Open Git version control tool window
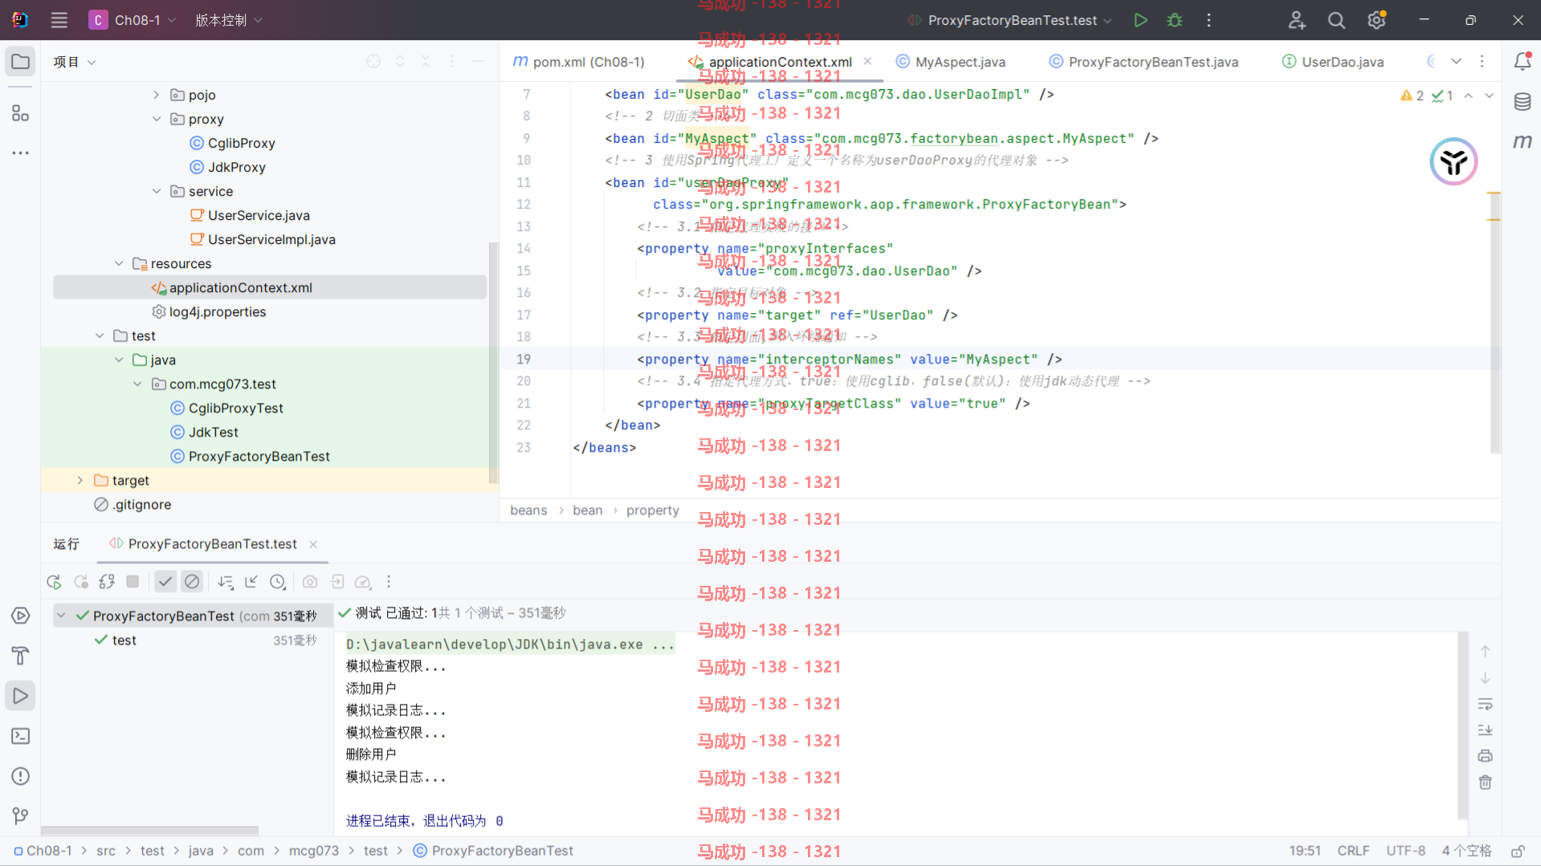Screen dimensions: 1541x866 pyautogui.click(x=21, y=816)
